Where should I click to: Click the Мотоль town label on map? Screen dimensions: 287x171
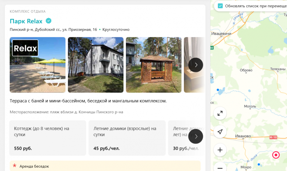(x=250, y=106)
